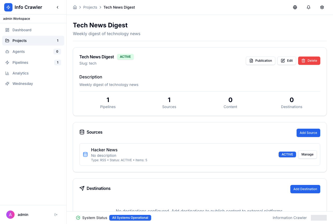This screenshot has width=333, height=224.
Task: Click the blue ACTIVE source badge
Action: 287,154
